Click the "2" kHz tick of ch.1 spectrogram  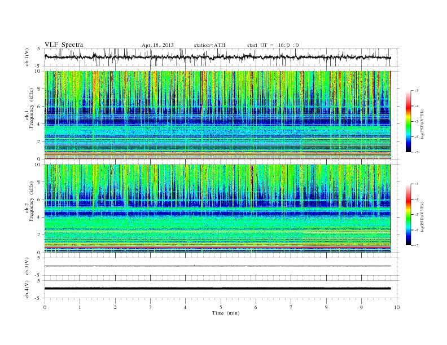coord(39,141)
